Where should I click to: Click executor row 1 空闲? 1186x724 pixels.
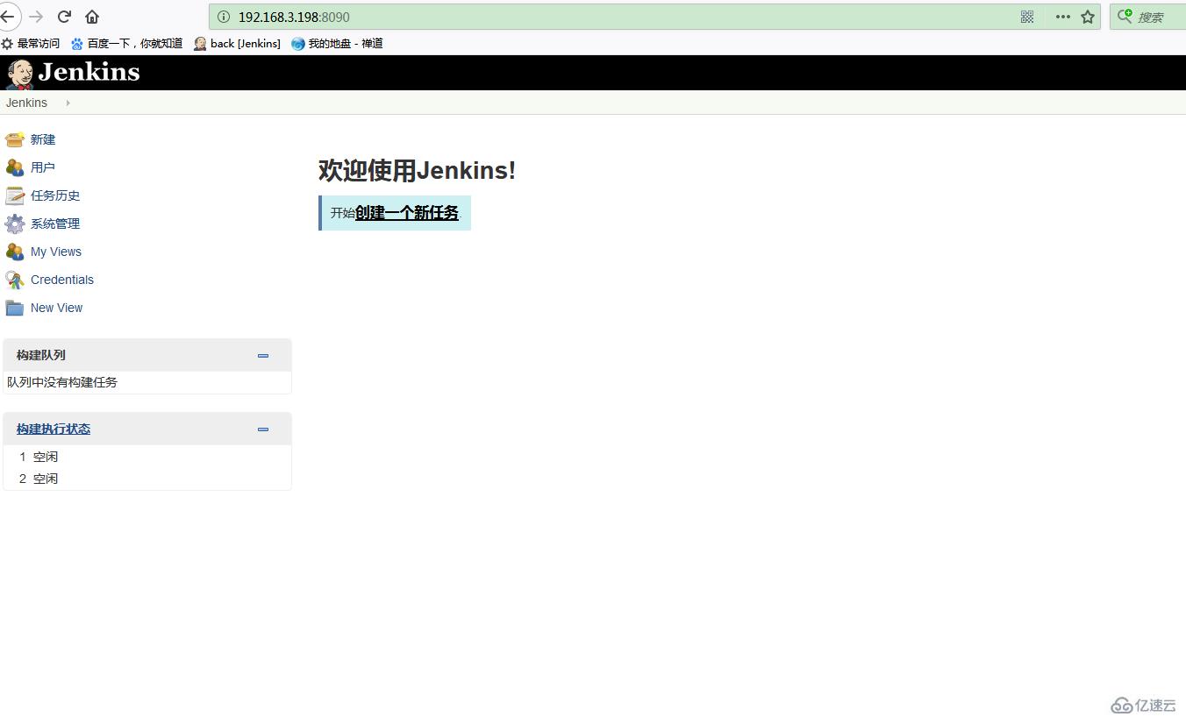pos(147,457)
